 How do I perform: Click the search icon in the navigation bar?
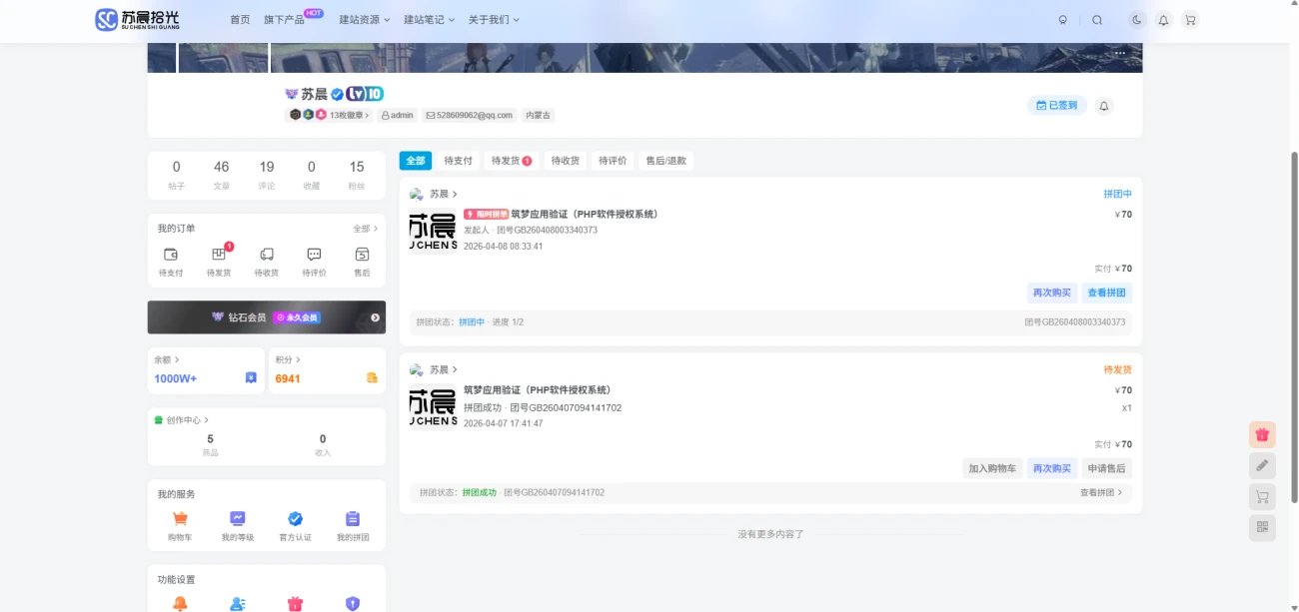(x=1098, y=19)
